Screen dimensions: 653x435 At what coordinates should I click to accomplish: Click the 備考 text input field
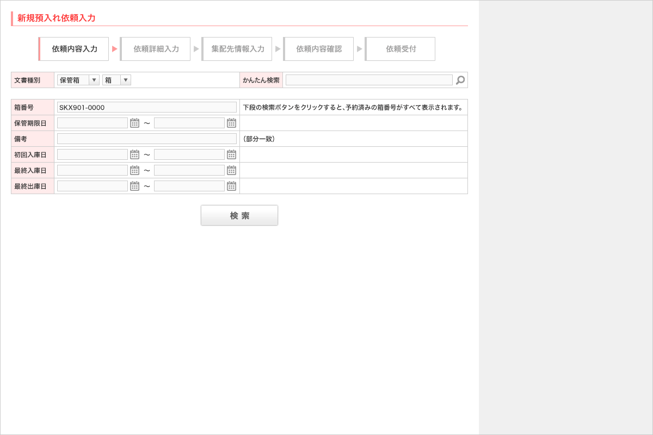(146, 139)
